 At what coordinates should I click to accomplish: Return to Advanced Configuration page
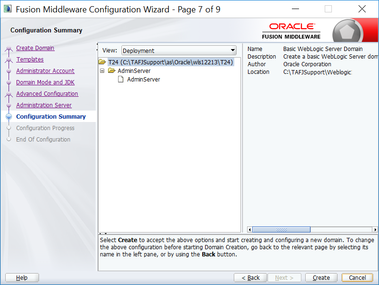click(x=47, y=94)
